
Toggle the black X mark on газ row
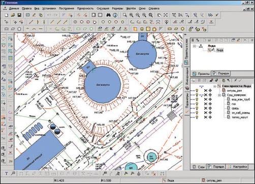[x=206, y=104]
